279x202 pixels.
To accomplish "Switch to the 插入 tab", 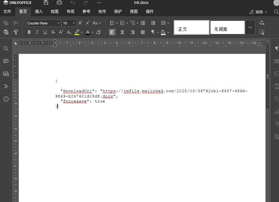I will 39,12.
